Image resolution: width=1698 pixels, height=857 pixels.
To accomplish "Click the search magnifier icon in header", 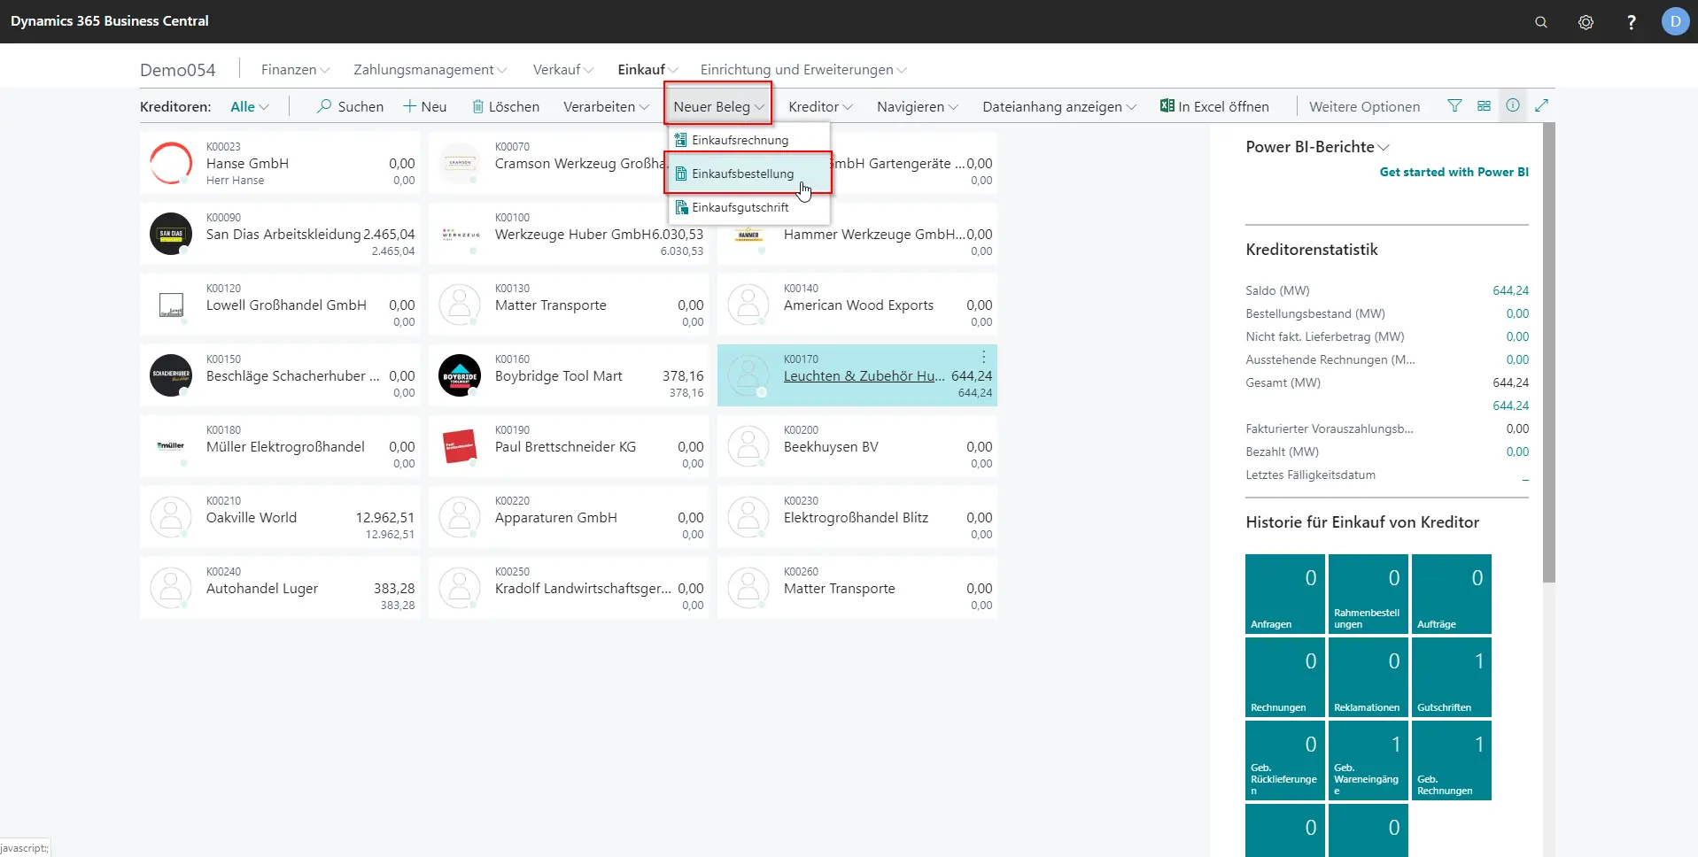I will (1541, 22).
